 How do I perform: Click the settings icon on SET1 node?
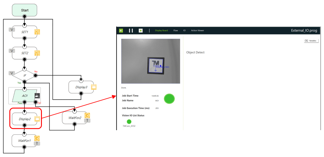point(37,32)
